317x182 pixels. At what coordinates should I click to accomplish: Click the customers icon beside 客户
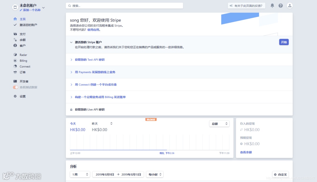[15, 45]
